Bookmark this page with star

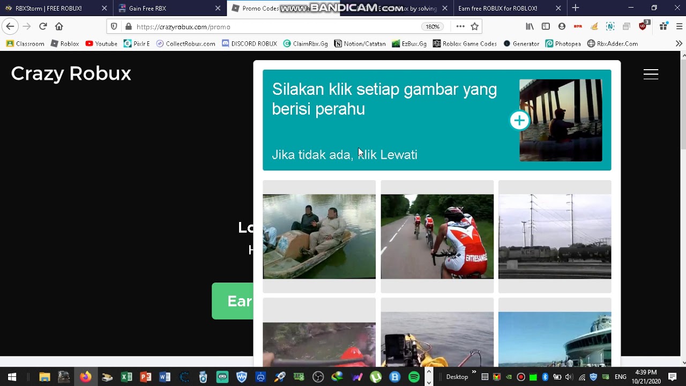click(474, 26)
